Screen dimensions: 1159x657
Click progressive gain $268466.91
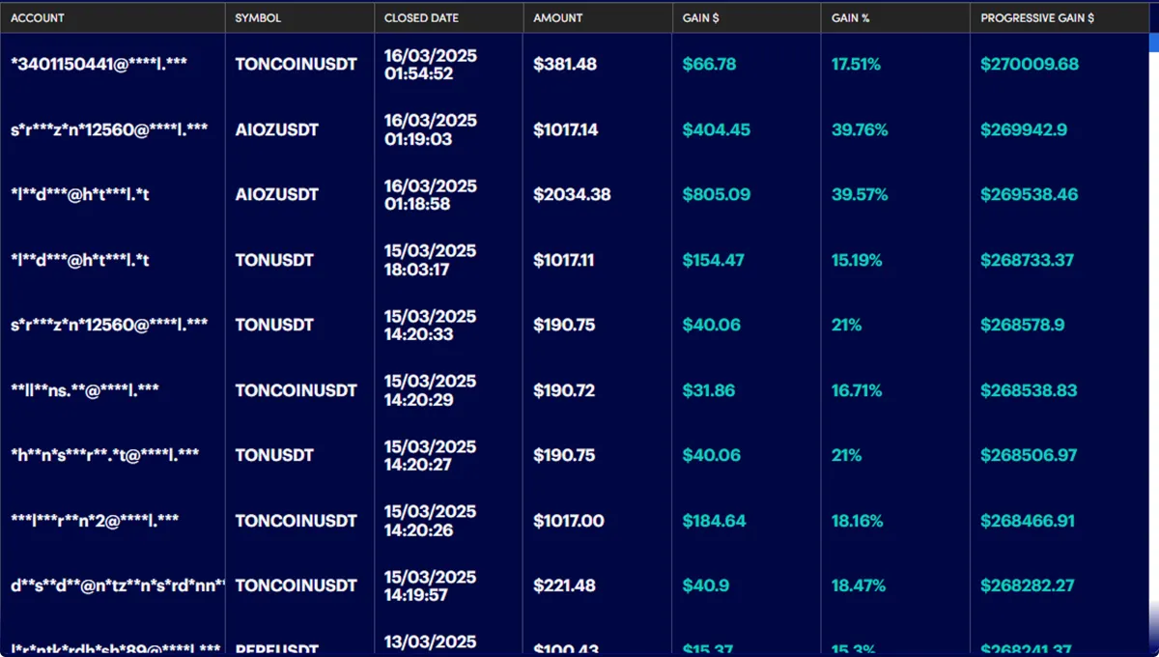(x=1028, y=521)
